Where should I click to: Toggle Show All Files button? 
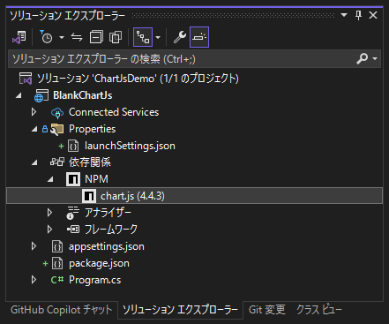pos(116,37)
